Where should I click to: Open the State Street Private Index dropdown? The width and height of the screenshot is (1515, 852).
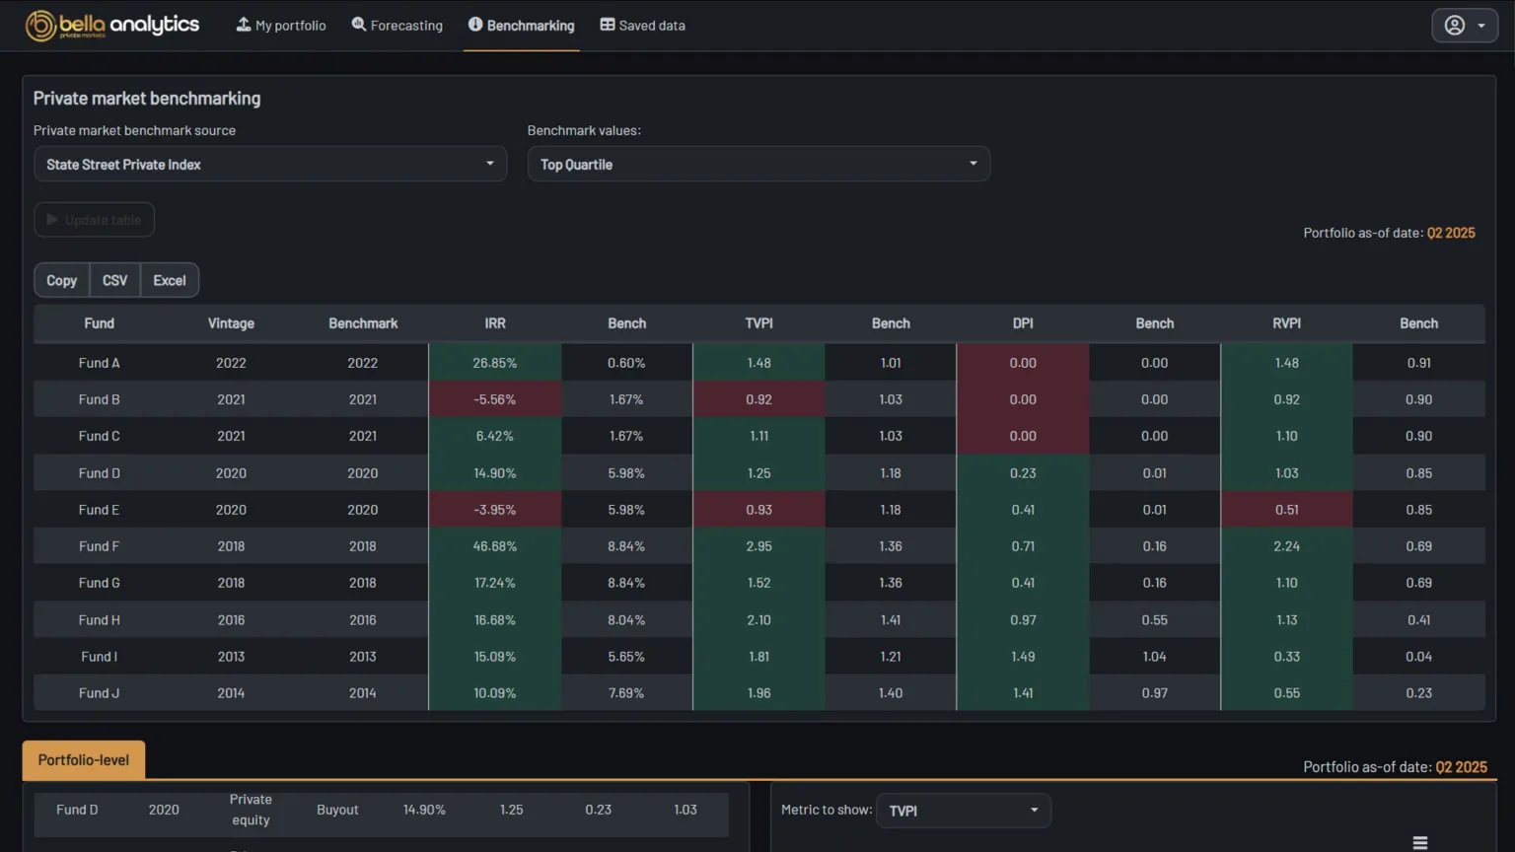270,164
